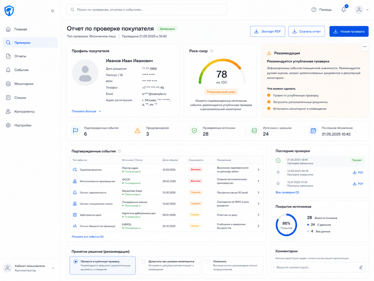
Task: Open События in the sidebar
Action: [30, 70]
